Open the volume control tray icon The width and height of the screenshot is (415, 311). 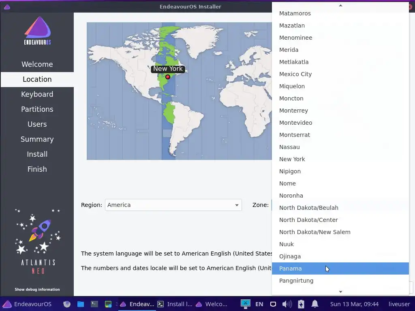[x=287, y=304]
